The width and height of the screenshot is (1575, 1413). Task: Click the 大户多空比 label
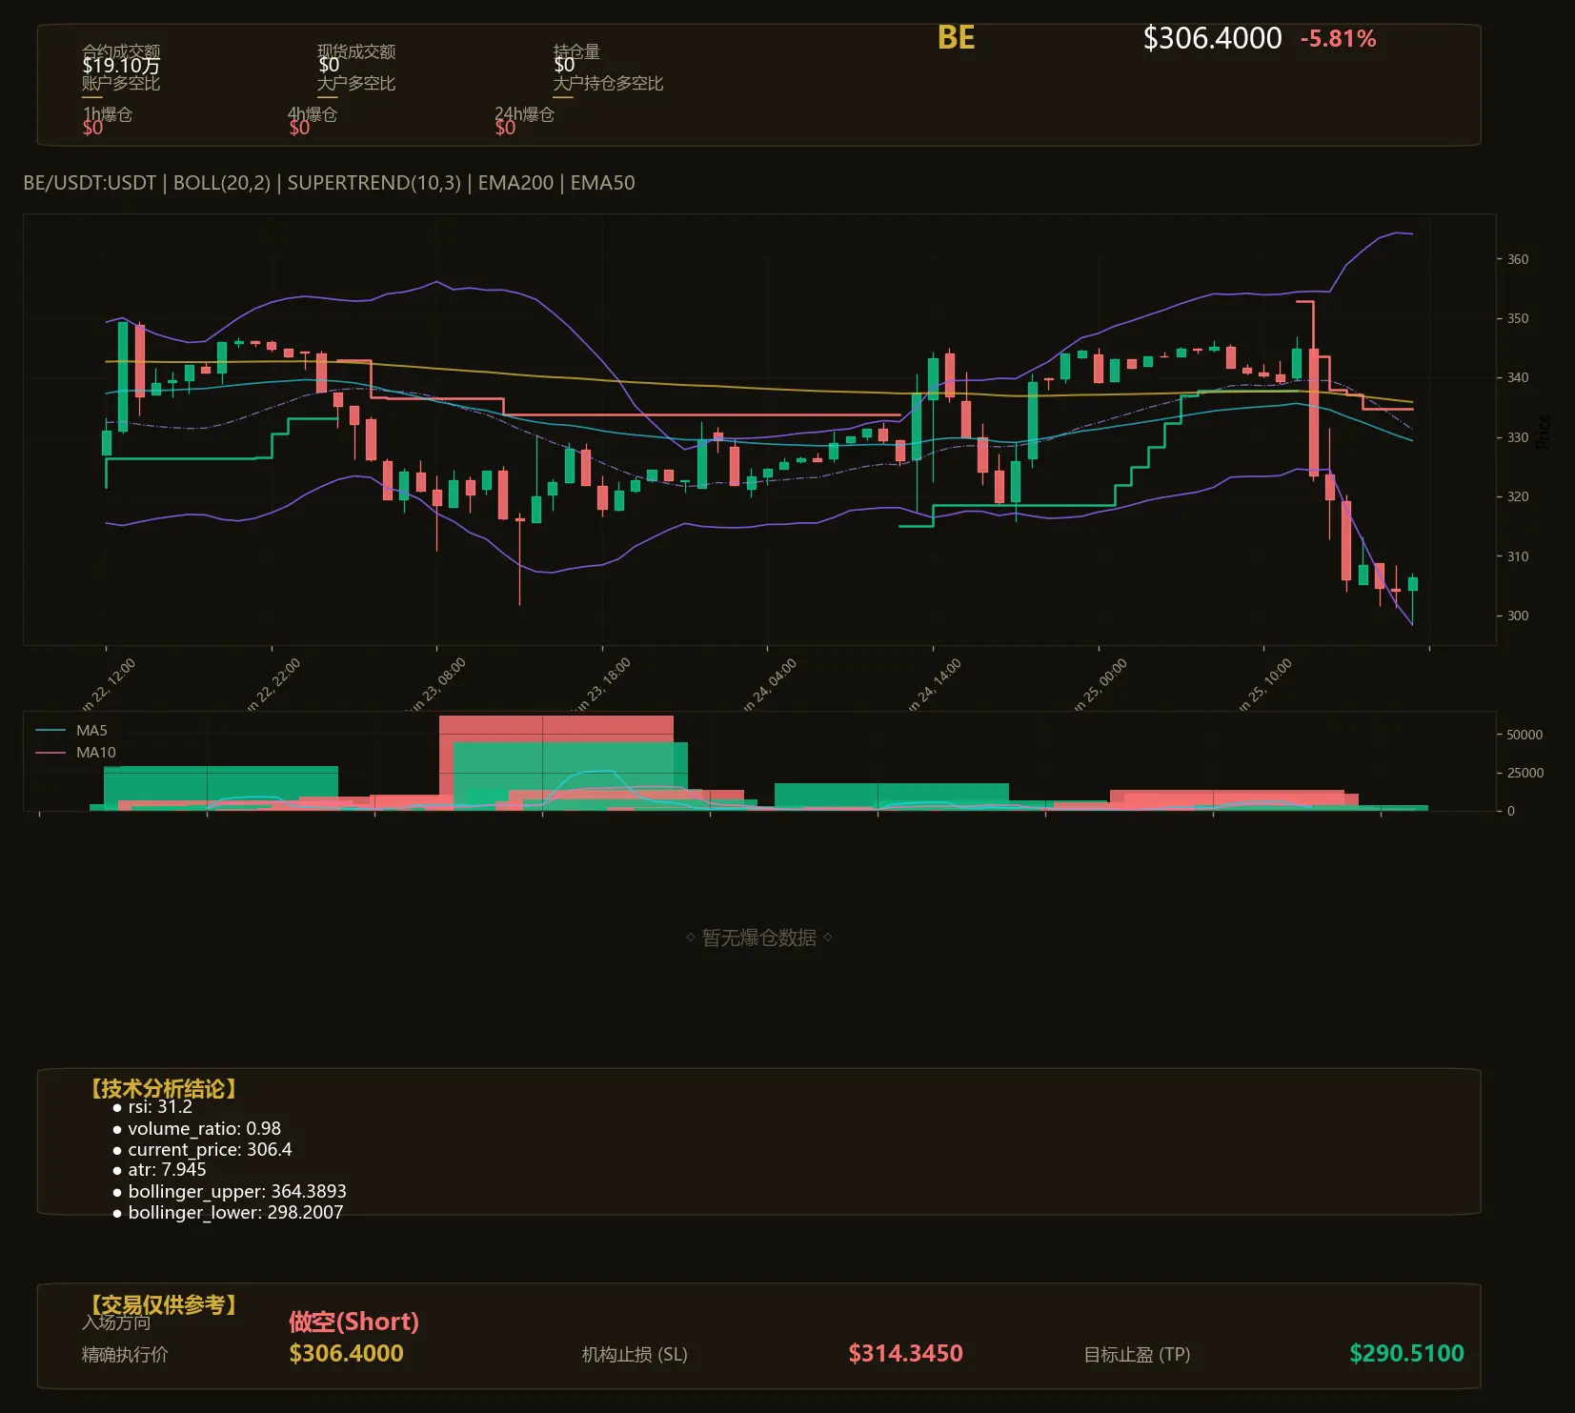(x=356, y=83)
